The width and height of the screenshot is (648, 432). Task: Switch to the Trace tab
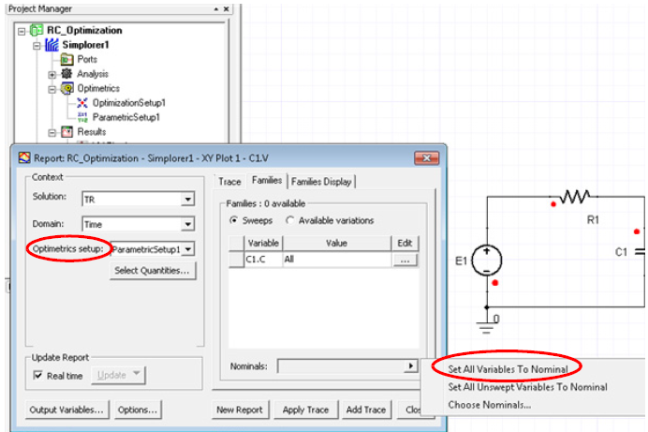coord(229,182)
